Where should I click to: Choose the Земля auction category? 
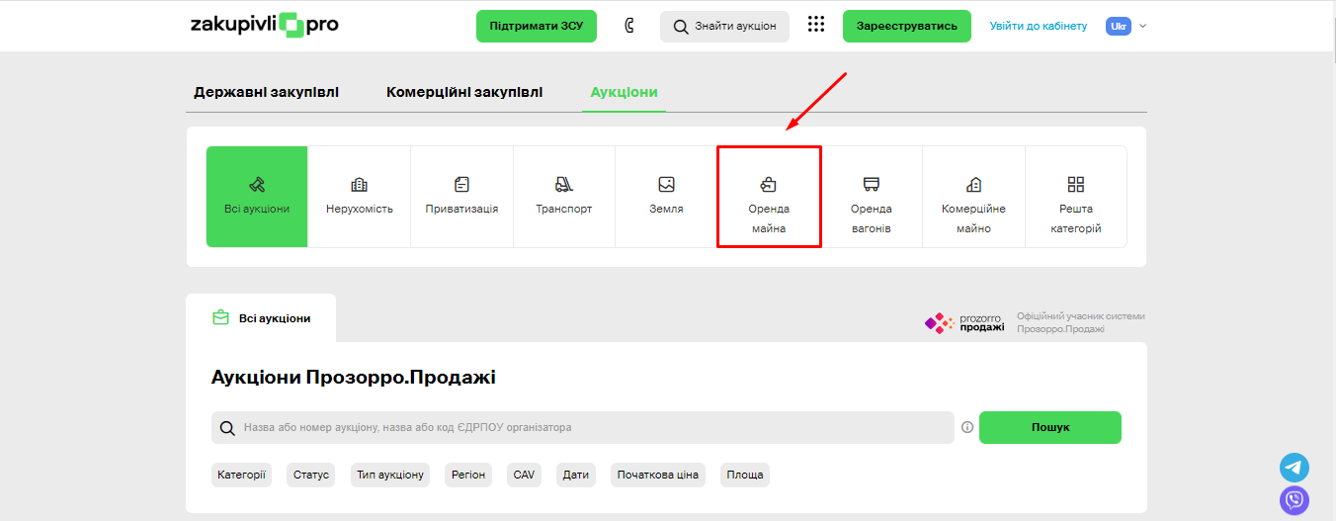[666, 197]
